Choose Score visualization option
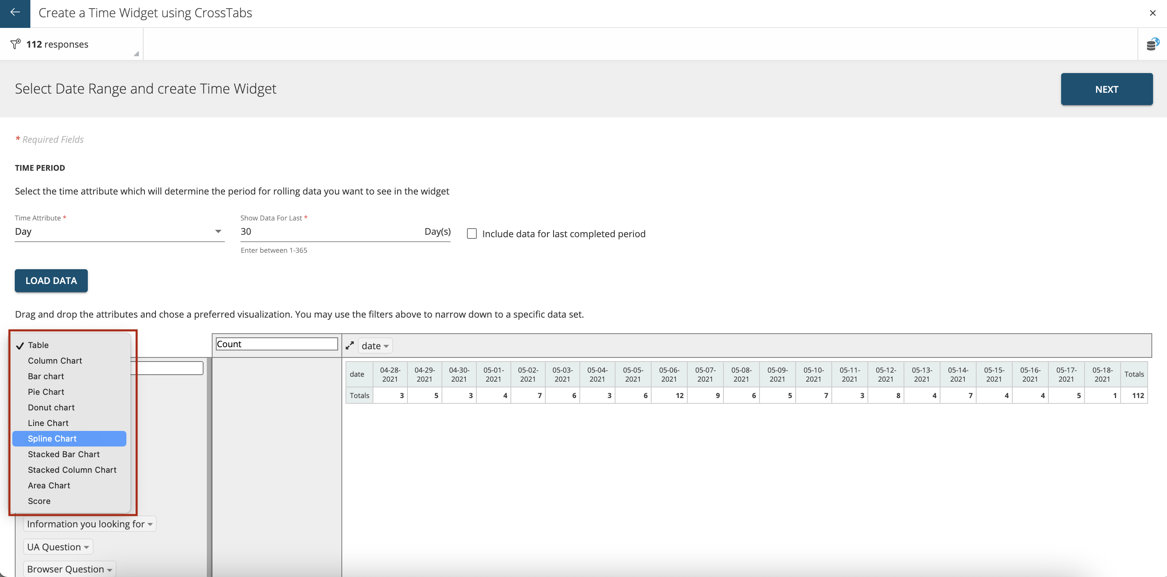The image size is (1167, 577). point(69,501)
